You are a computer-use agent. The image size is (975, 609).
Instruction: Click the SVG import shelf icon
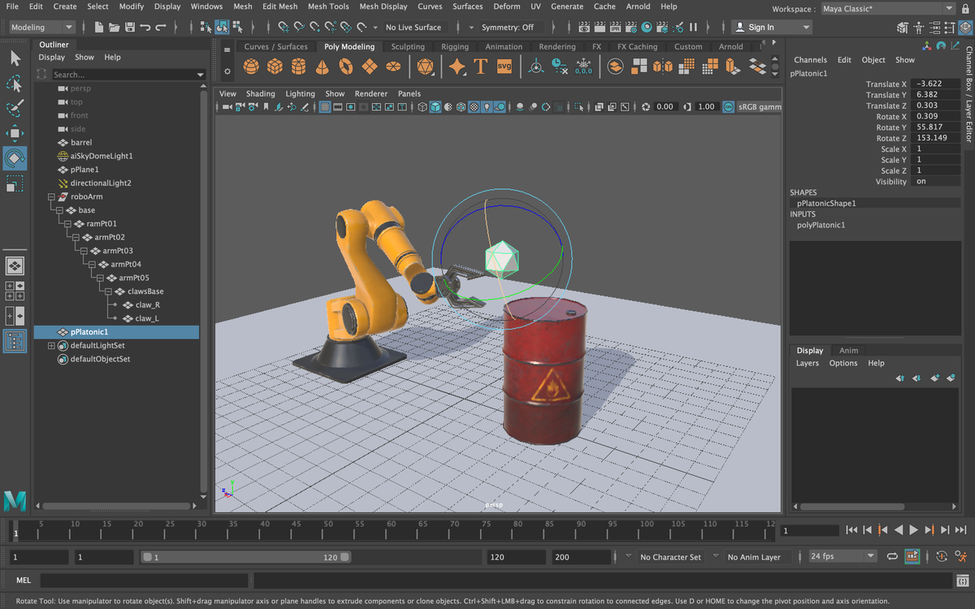tap(504, 66)
